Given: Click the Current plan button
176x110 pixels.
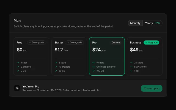Looking at the screenshot, I should [152, 88].
